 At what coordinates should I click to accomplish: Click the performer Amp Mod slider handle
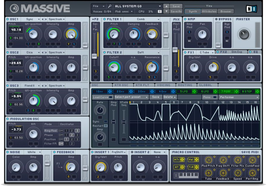click(x=114, y=122)
